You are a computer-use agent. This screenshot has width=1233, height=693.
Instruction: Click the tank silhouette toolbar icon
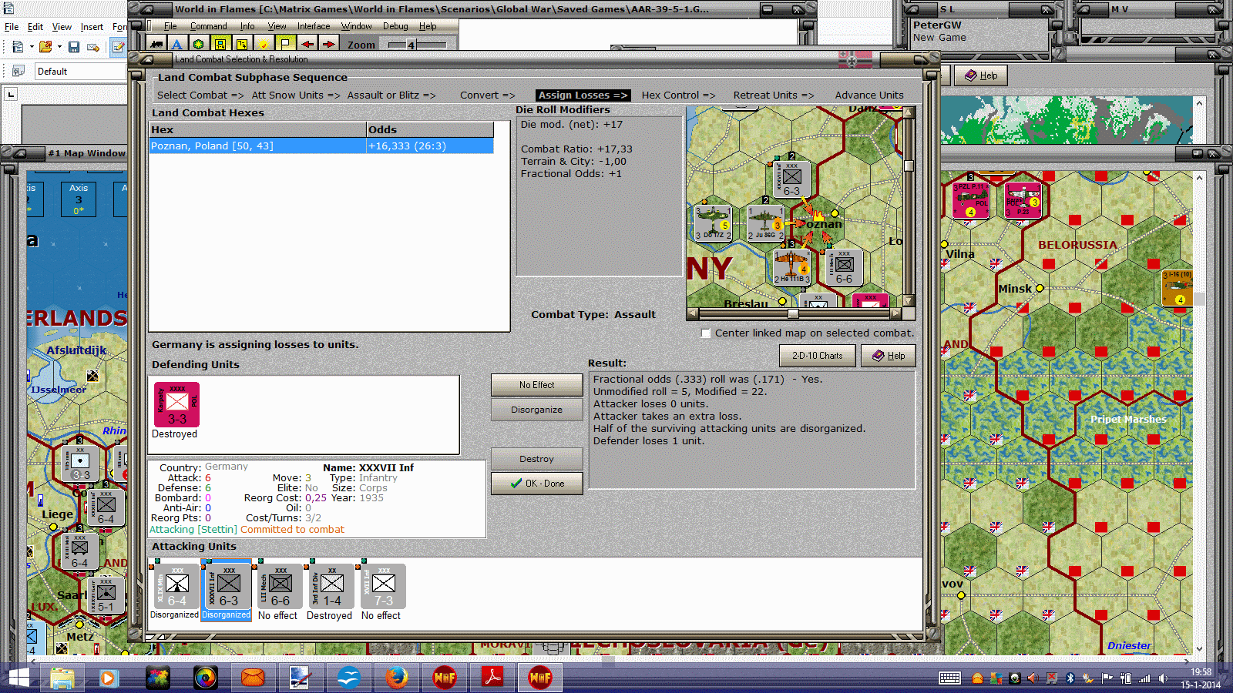tap(156, 44)
